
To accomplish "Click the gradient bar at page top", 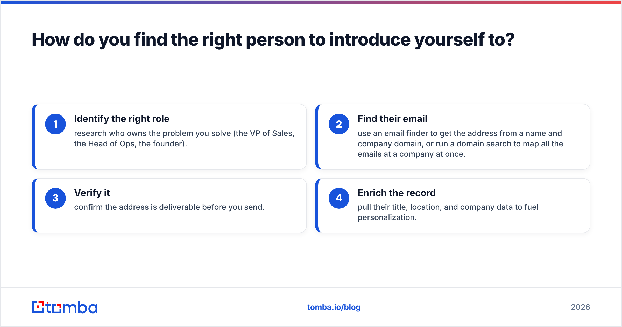I will [x=311, y=2].
